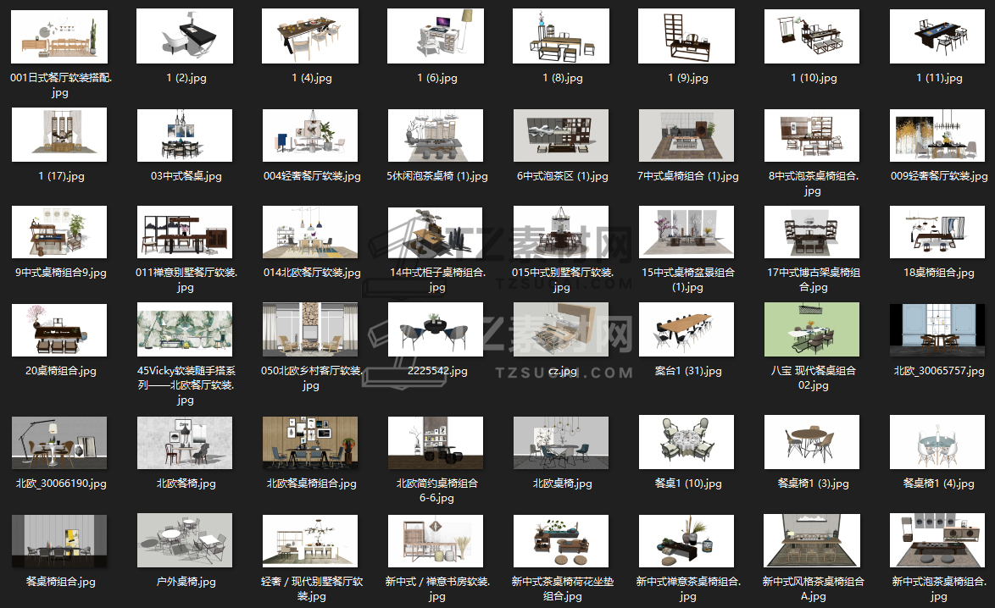This screenshot has height=608, width=995.
Task: Choose the 18桌椅组合.jpg thumbnail
Action: (938, 231)
